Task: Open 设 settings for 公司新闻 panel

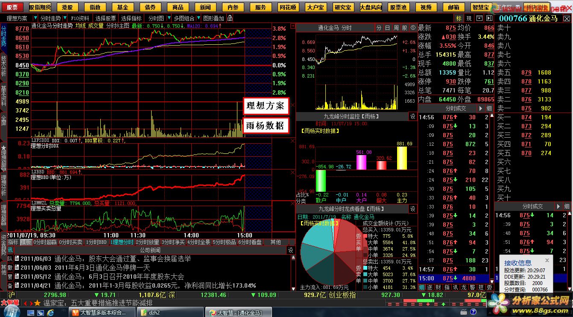Action: (x=291, y=250)
